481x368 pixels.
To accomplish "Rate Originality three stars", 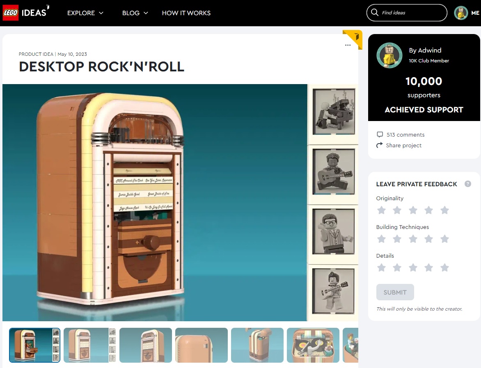I will (413, 210).
